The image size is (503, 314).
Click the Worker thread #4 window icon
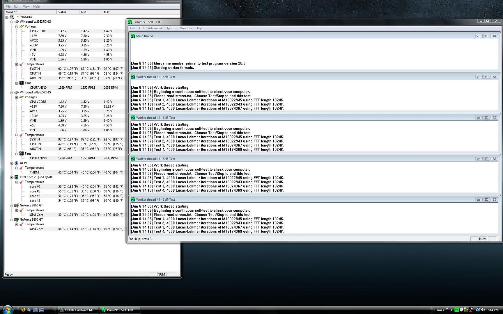tap(133, 199)
